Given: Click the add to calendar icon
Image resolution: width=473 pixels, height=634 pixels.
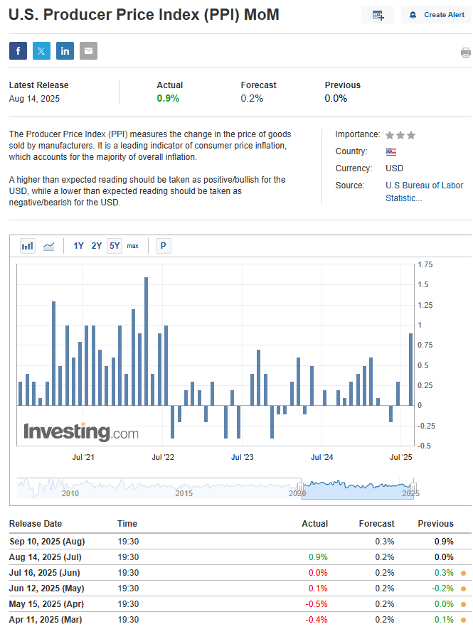Looking at the screenshot, I should coord(378,15).
